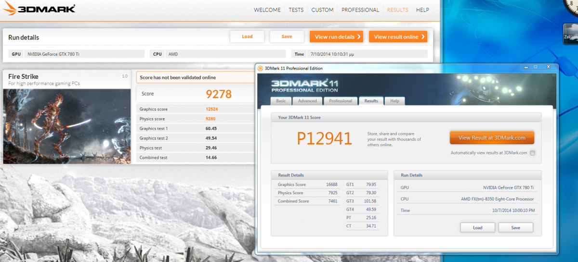Image resolution: width=578 pixels, height=262 pixels.
Task: Open the HELP menu in 3DMark
Action: (x=422, y=10)
